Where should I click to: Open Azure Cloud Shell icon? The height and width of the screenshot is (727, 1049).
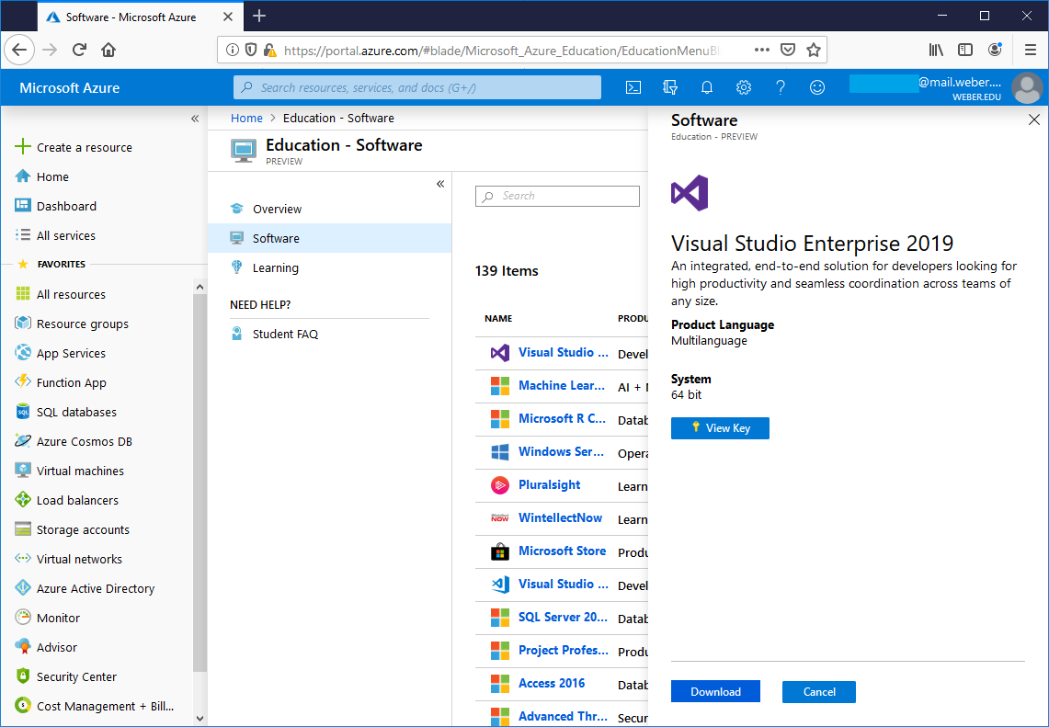(x=633, y=87)
